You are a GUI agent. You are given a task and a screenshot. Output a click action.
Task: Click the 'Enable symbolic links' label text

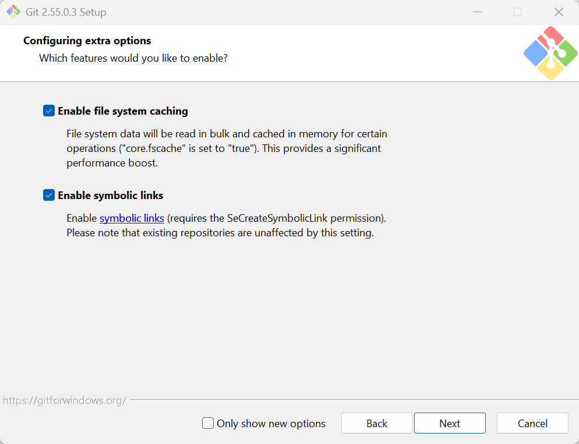pos(111,195)
